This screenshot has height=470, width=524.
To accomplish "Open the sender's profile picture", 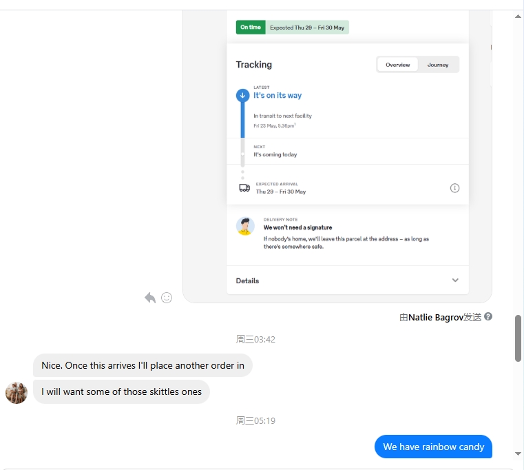I will pos(17,393).
